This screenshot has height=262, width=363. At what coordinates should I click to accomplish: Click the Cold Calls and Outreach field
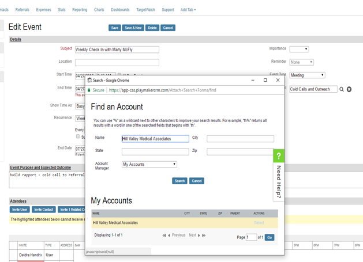(x=313, y=89)
